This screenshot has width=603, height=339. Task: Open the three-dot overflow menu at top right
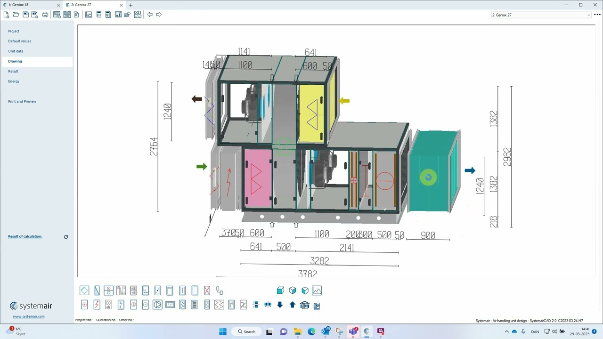tap(597, 15)
